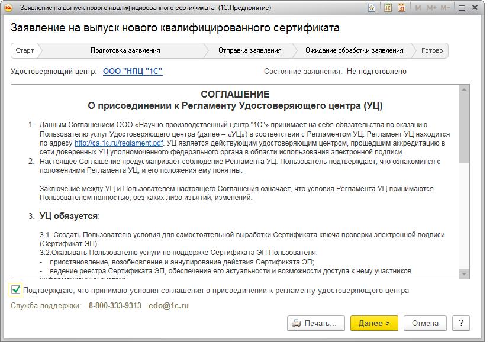
Task: Open the calendar icon in title bar
Action: (x=401, y=8)
